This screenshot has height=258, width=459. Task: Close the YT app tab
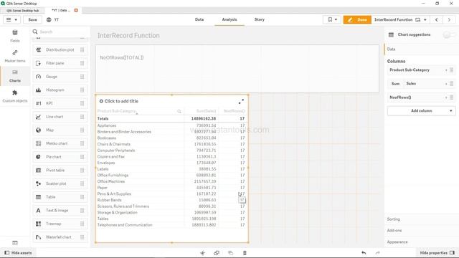tap(76, 11)
